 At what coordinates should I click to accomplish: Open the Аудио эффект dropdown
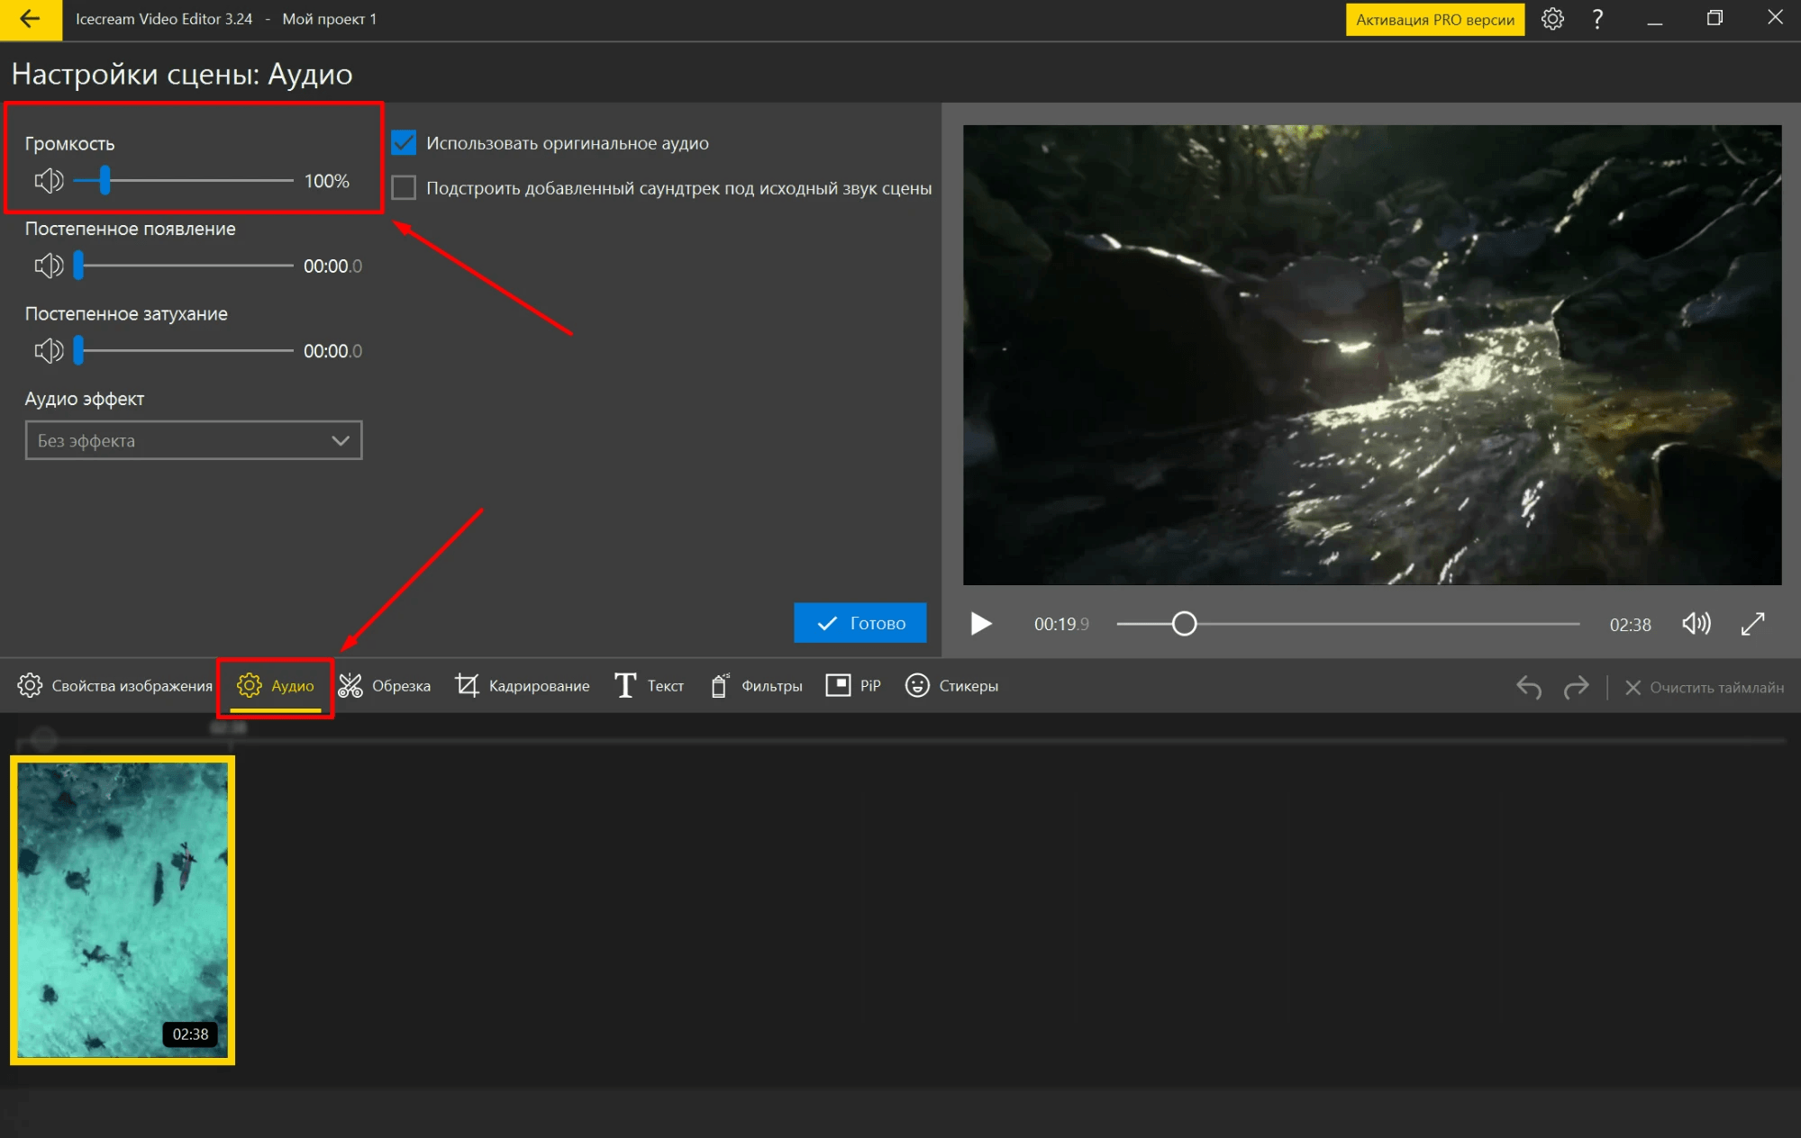pyautogui.click(x=194, y=440)
